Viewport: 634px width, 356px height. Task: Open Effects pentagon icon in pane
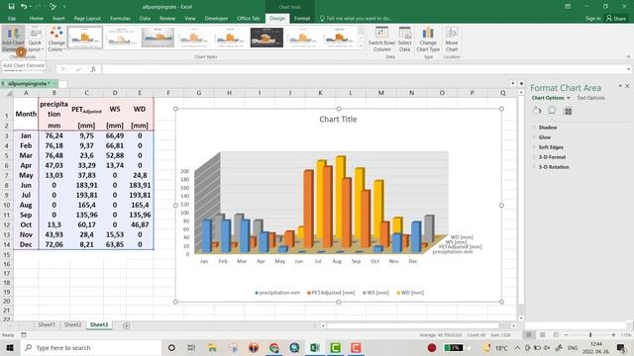coord(552,111)
